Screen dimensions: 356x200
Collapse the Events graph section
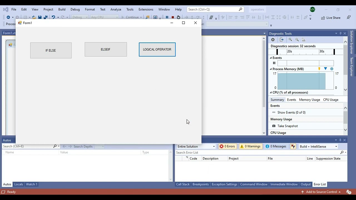271,58
